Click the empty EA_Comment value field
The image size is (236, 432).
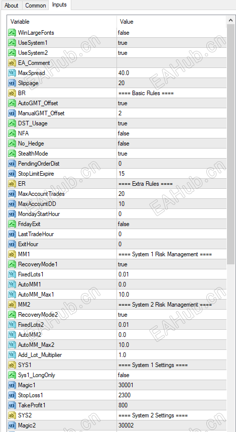172,63
